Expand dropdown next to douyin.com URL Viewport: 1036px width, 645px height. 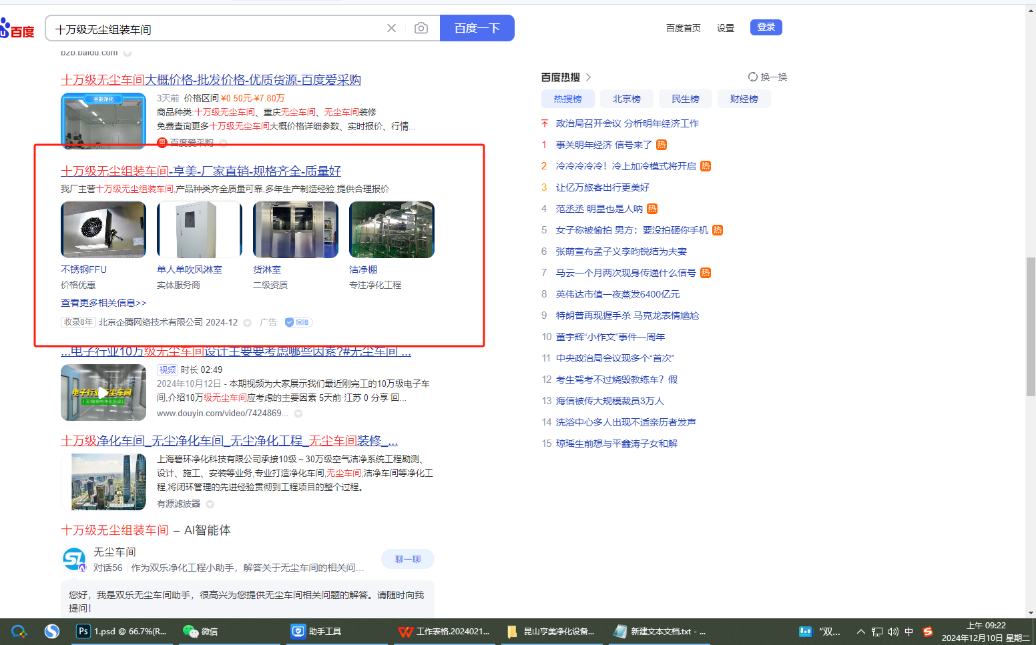click(298, 414)
